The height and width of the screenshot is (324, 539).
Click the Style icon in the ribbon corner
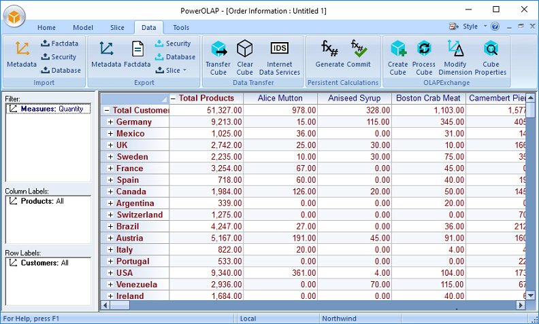pyautogui.click(x=454, y=26)
